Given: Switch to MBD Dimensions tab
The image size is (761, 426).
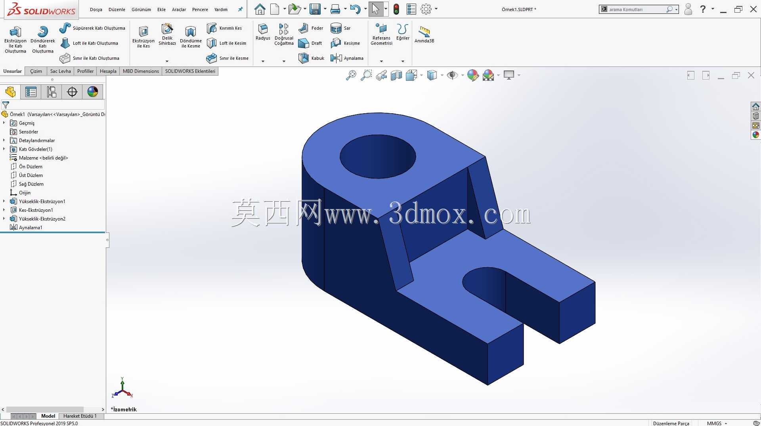Looking at the screenshot, I should point(141,71).
